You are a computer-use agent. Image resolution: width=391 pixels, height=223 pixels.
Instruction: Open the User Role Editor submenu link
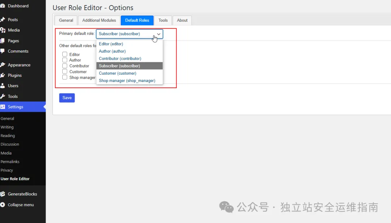[x=15, y=179]
